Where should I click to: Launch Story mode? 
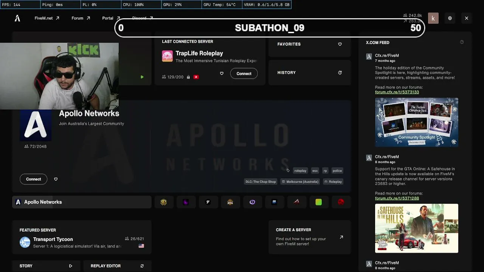(x=46, y=266)
